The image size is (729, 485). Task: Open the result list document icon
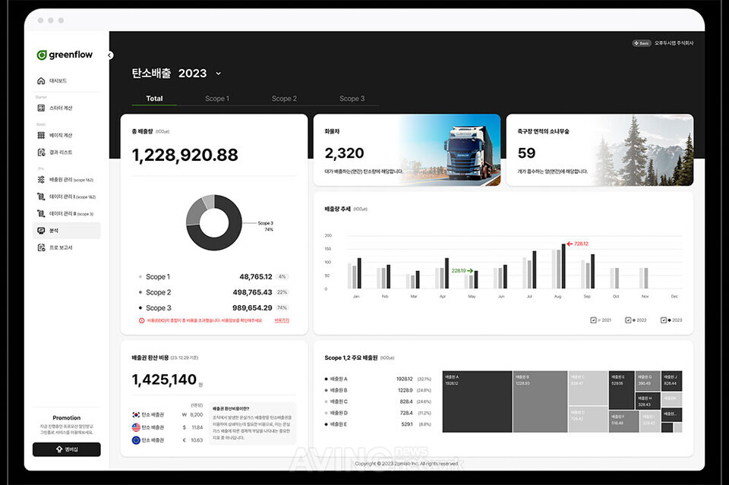tap(41, 153)
